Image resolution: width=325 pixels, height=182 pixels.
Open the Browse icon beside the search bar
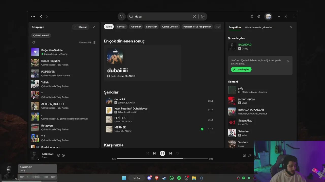coord(203,16)
